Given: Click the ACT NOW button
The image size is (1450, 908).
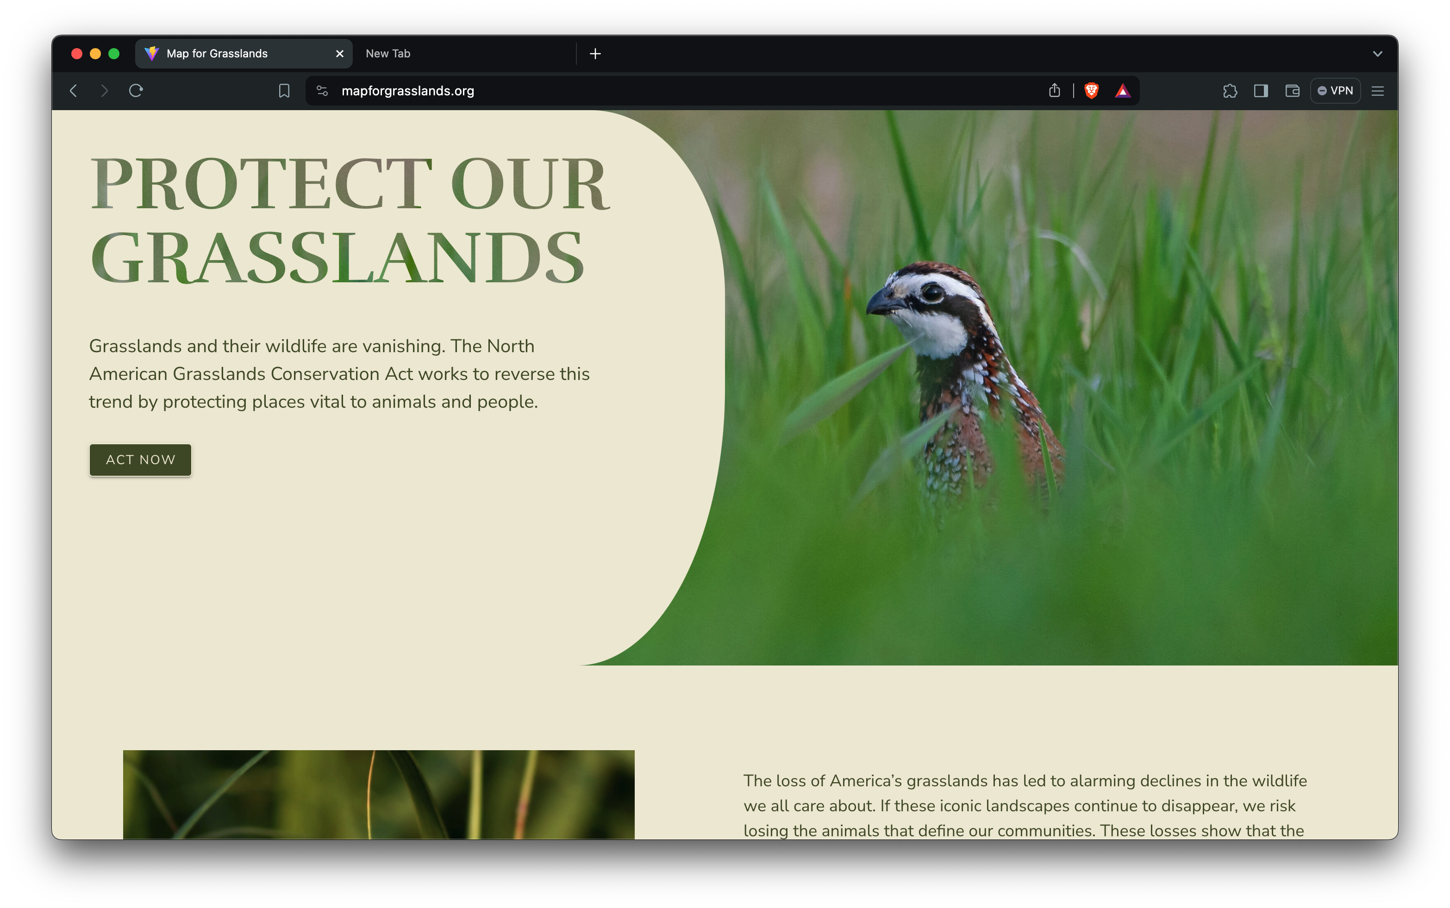Looking at the screenshot, I should click(x=140, y=459).
